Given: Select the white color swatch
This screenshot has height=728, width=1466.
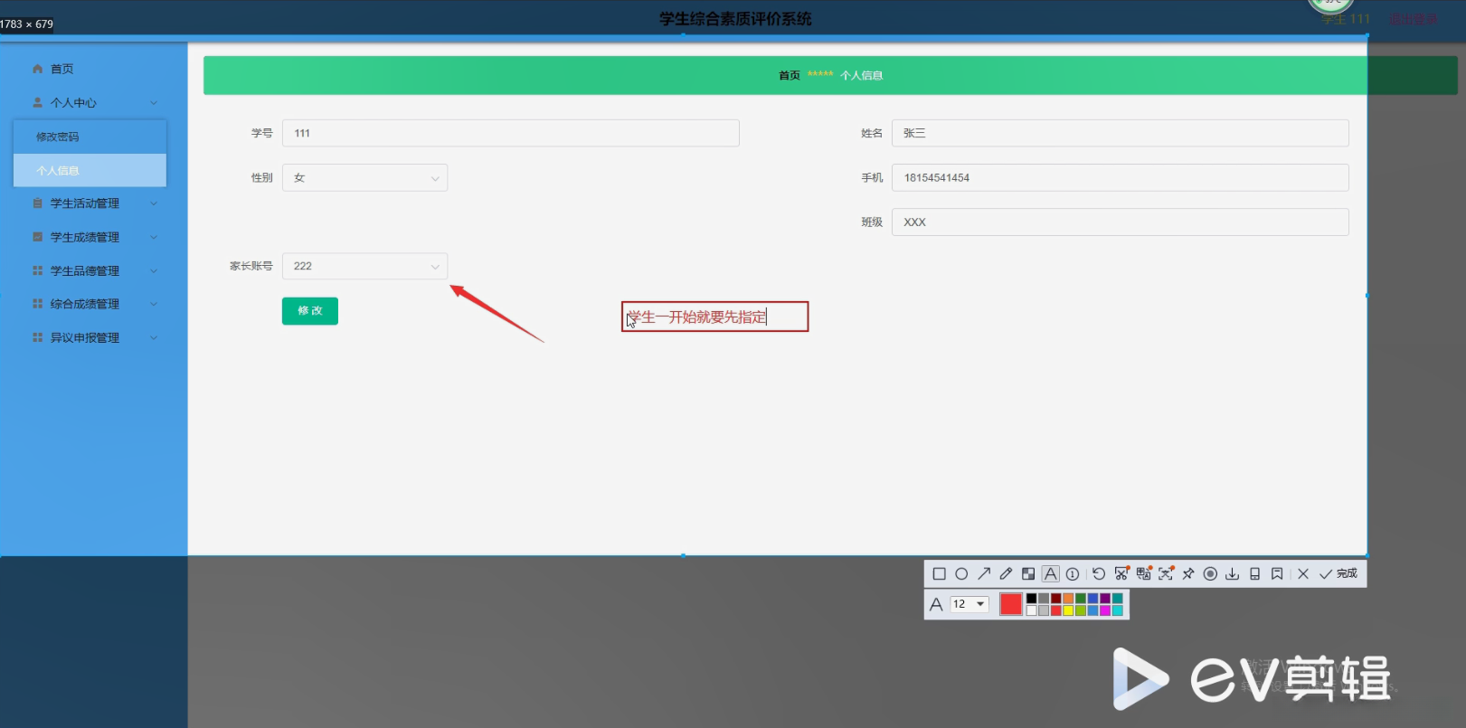Looking at the screenshot, I should (1031, 610).
